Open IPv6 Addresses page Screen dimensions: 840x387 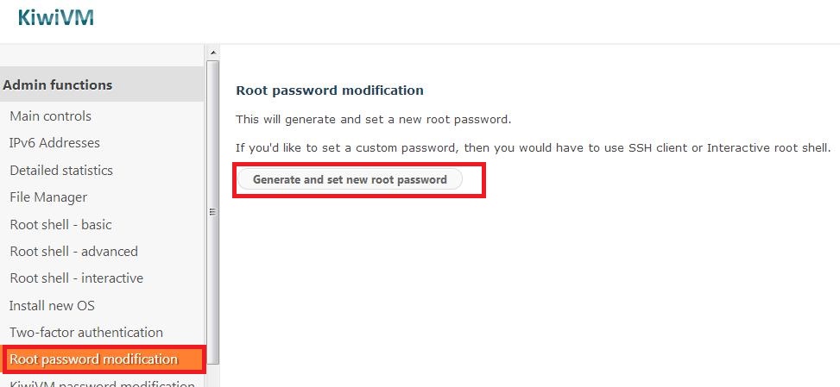click(54, 143)
